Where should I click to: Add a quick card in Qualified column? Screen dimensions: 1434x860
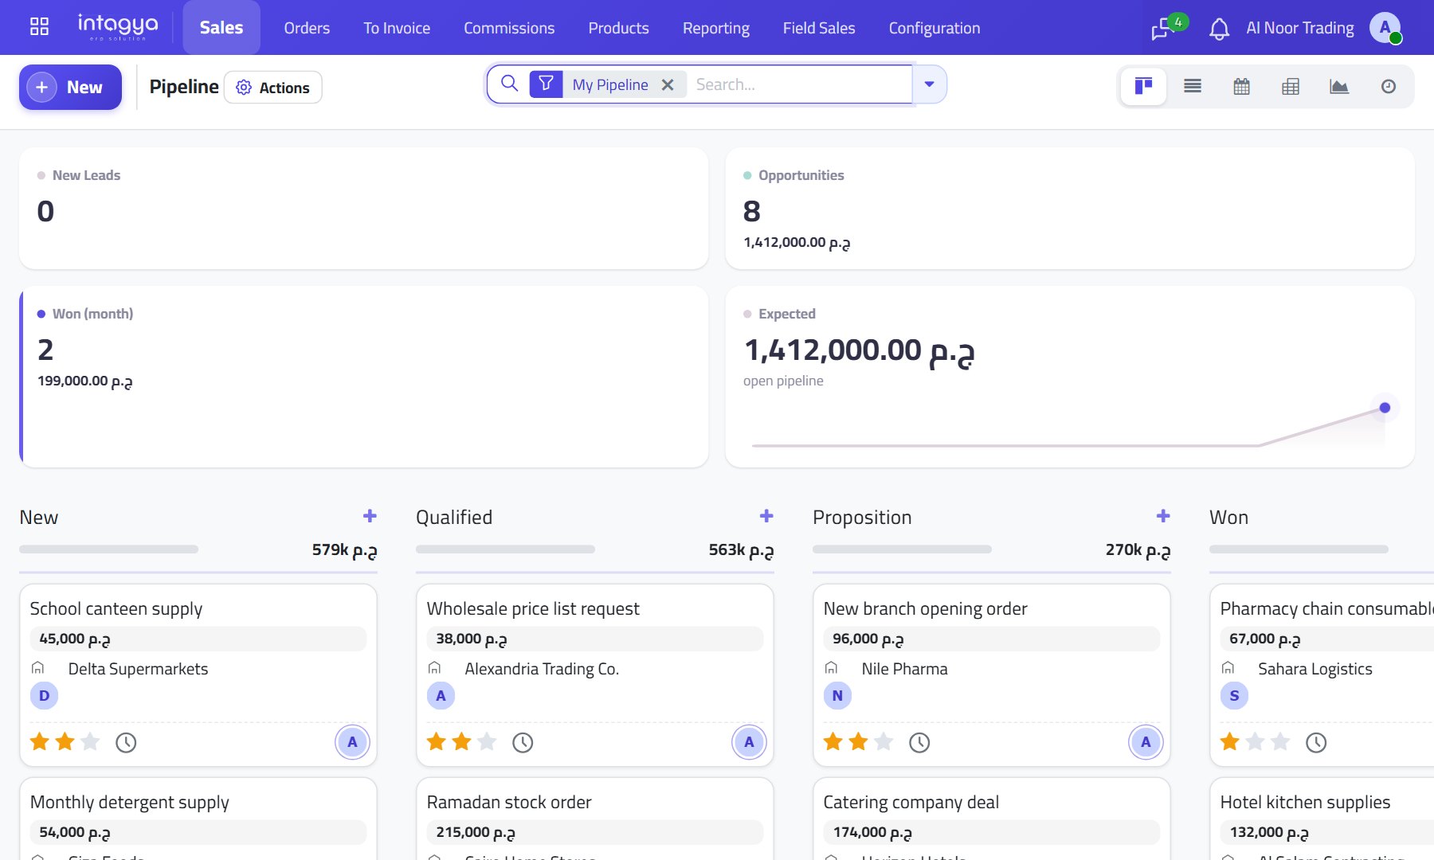click(766, 516)
